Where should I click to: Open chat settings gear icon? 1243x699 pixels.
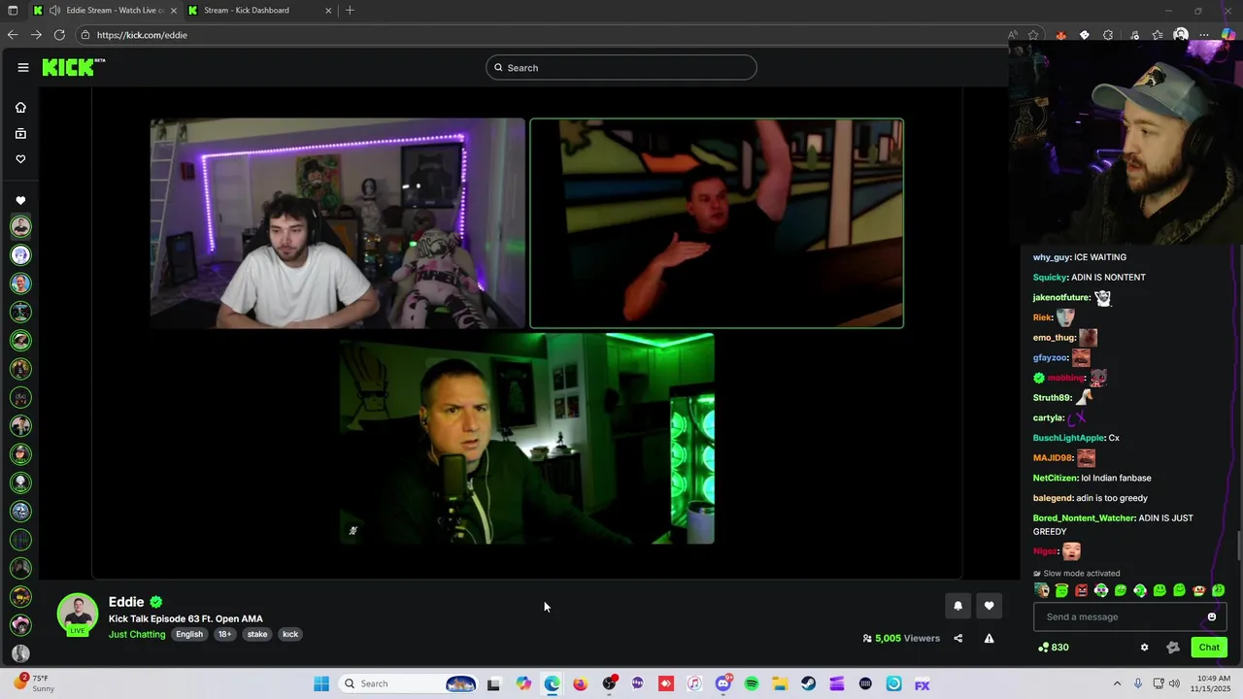coord(1144,648)
